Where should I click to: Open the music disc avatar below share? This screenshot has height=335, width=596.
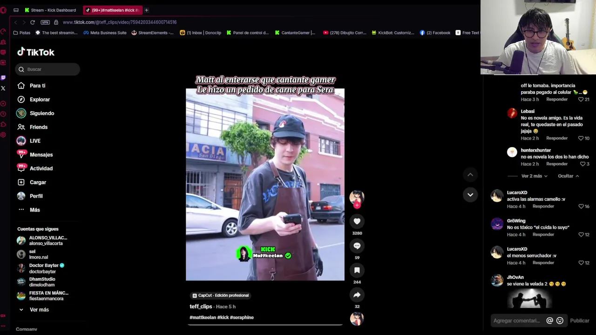click(357, 319)
